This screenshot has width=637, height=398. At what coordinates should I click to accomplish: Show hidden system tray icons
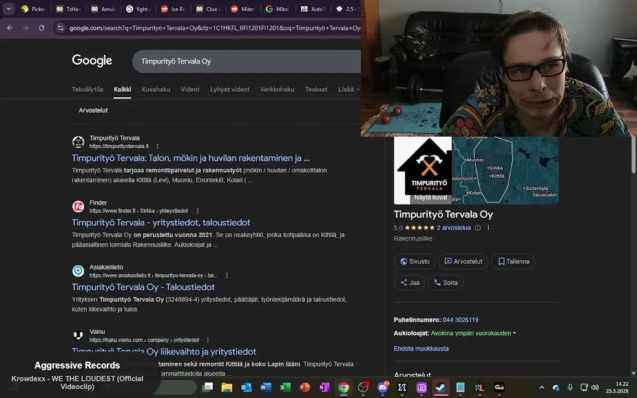pos(541,387)
